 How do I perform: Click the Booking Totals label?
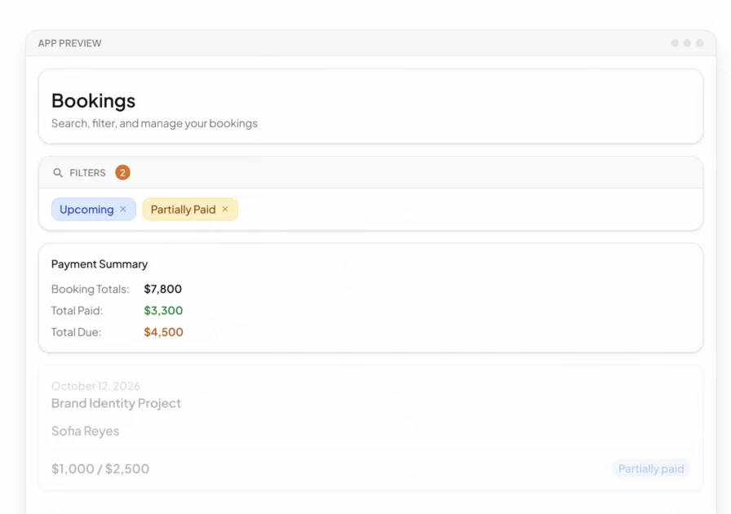pos(90,289)
